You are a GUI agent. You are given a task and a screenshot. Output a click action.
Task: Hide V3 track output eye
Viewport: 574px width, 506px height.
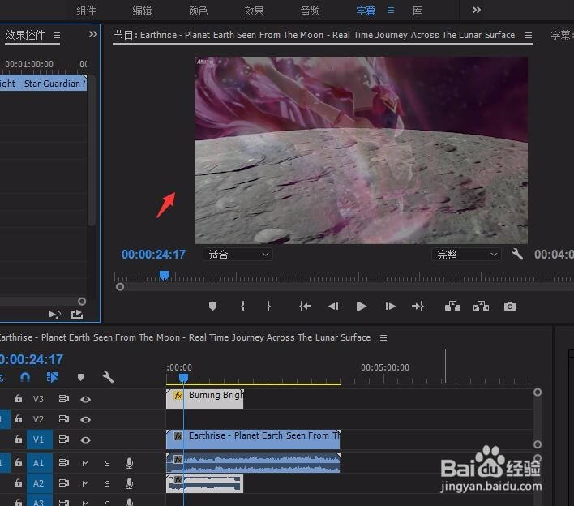pos(85,399)
